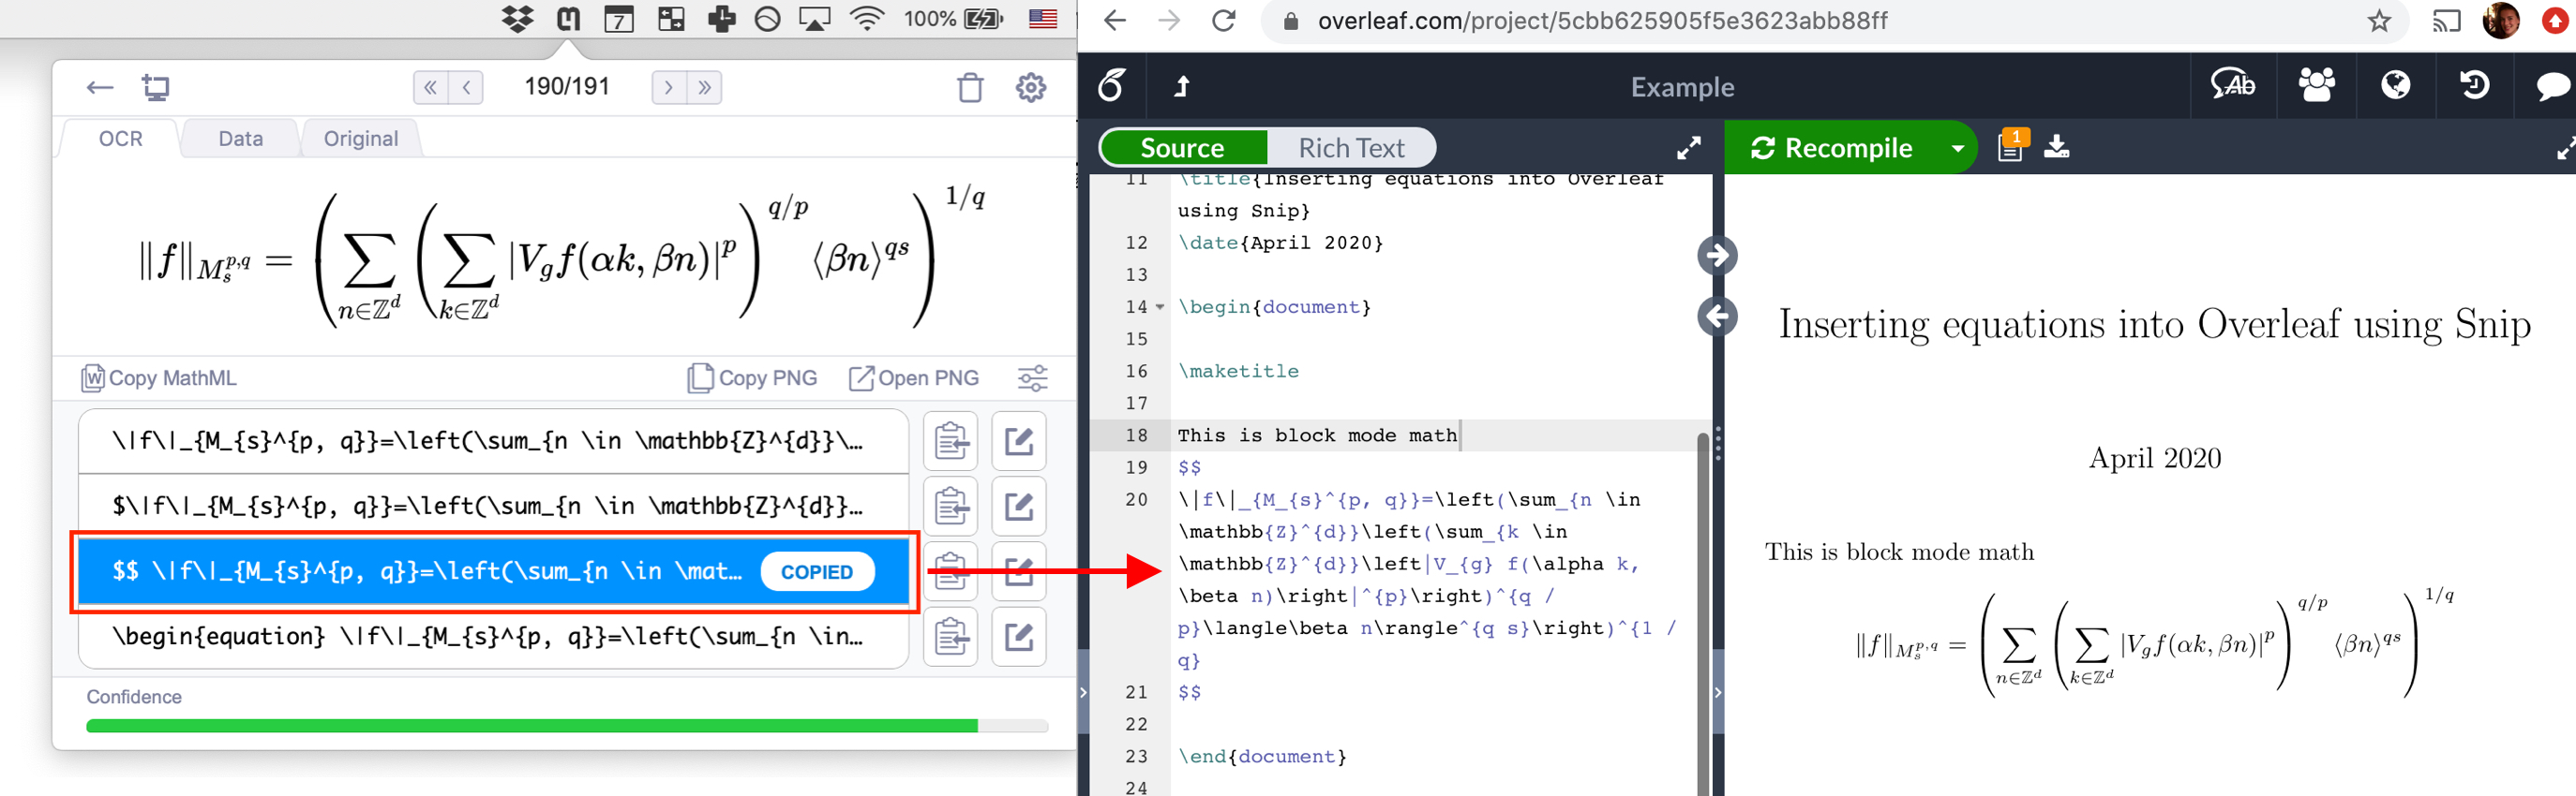Copy \begin{equation} row via clipboard icon
The image size is (2576, 796).
tap(950, 636)
